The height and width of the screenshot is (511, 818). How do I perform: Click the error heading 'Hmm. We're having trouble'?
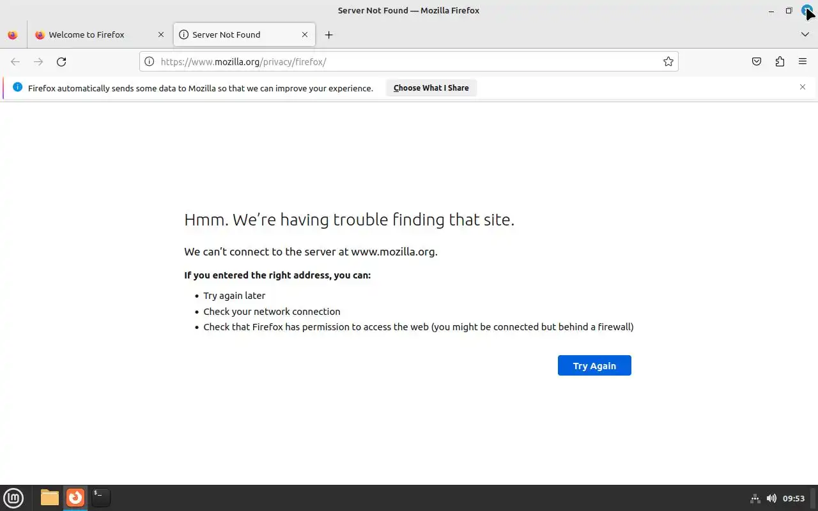point(349,220)
